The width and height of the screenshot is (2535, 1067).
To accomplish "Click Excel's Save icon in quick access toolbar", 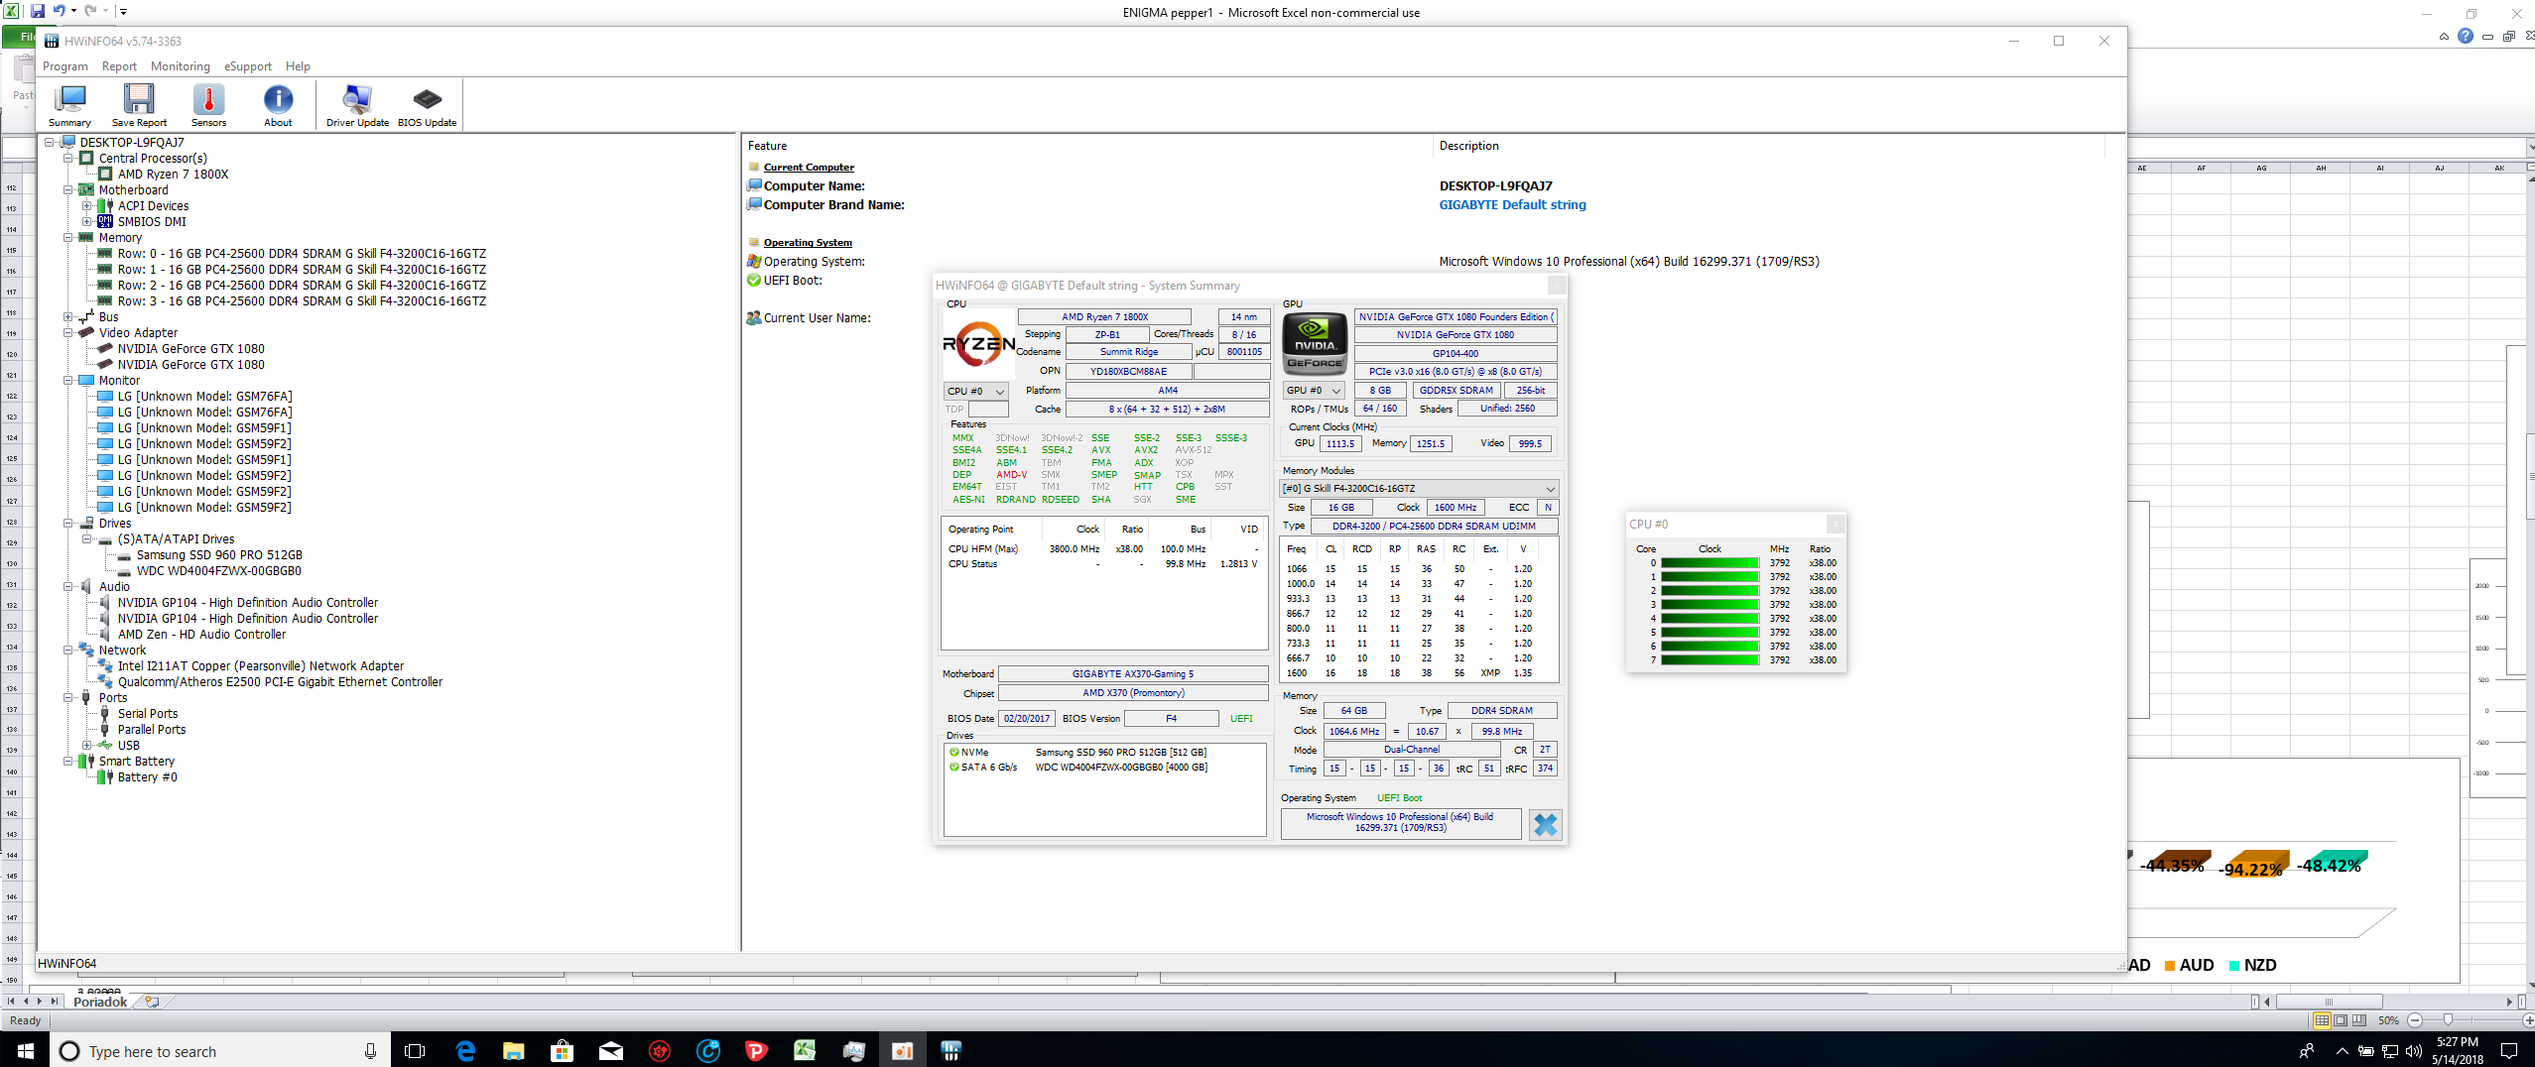I will tap(38, 11).
